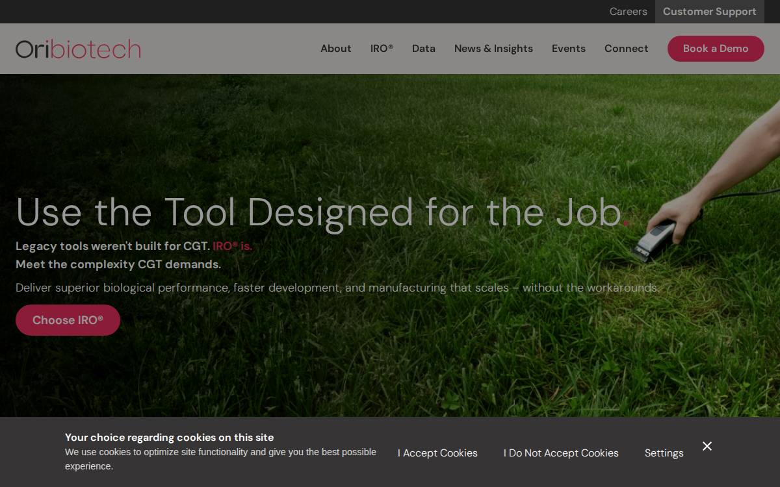Click 'Meet the complexity CGT demands.' text

point(118,264)
